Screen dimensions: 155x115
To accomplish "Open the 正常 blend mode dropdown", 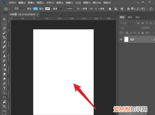I will [129, 28].
